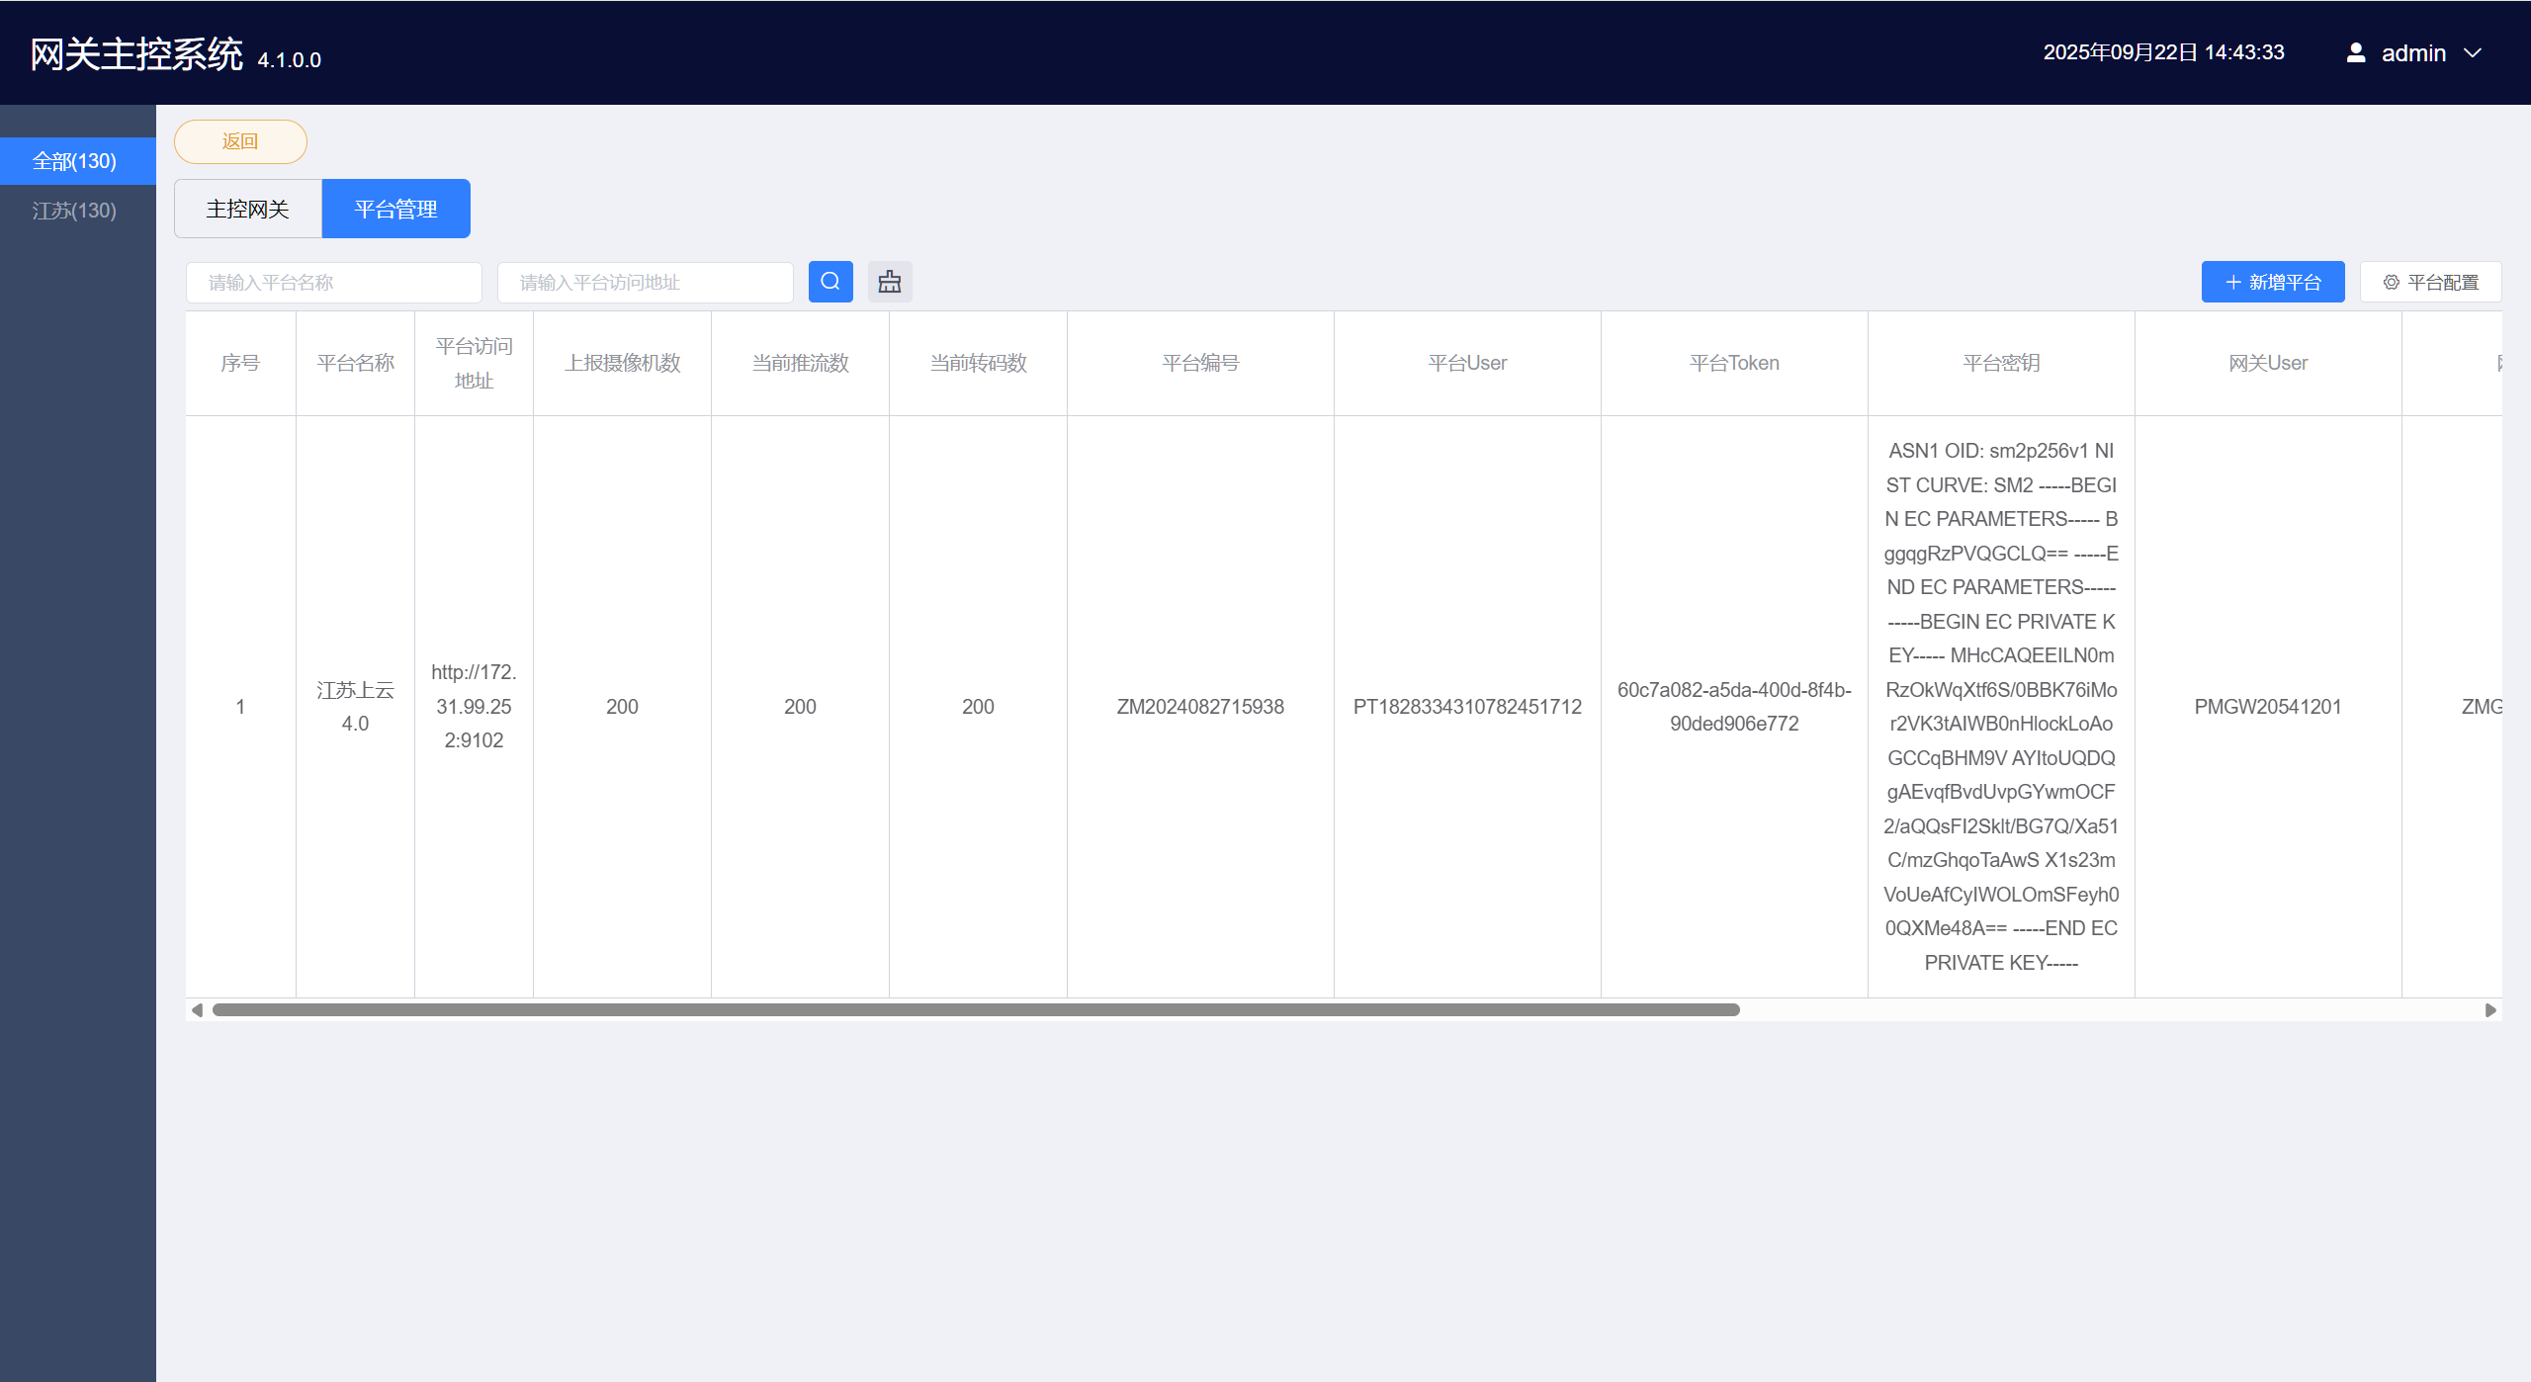Click the 平台User column header
This screenshot has height=1382, width=2531.
(1468, 363)
